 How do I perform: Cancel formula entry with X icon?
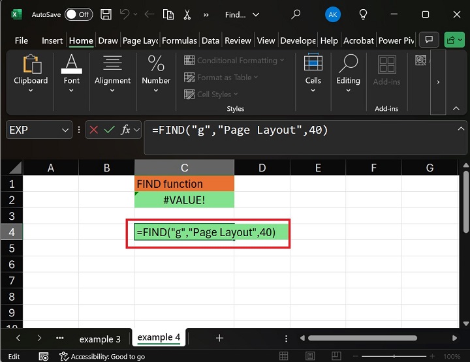(x=93, y=130)
